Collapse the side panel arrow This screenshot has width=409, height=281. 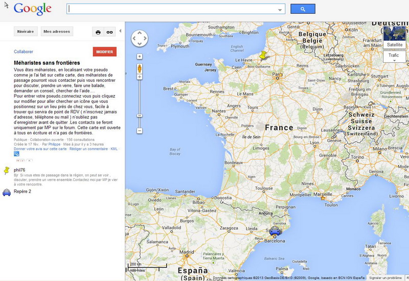(120, 31)
